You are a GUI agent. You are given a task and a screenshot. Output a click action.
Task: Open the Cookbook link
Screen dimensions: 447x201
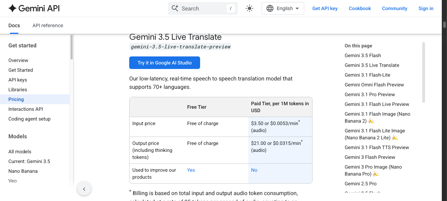tap(360, 8)
